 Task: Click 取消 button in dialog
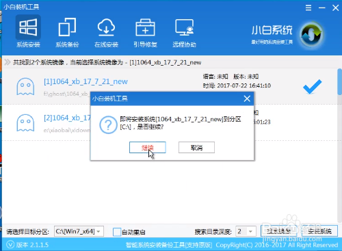pos(196,148)
